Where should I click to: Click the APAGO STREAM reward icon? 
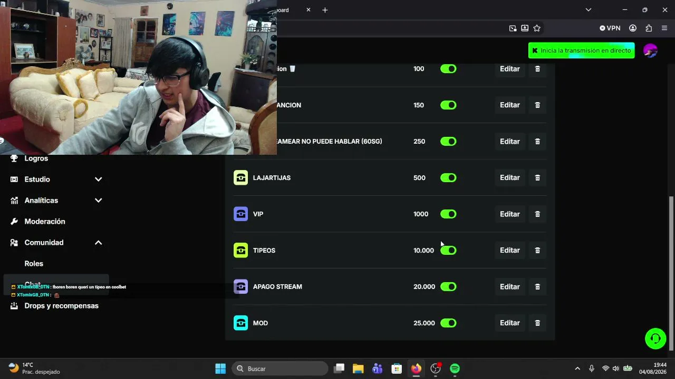[240, 287]
